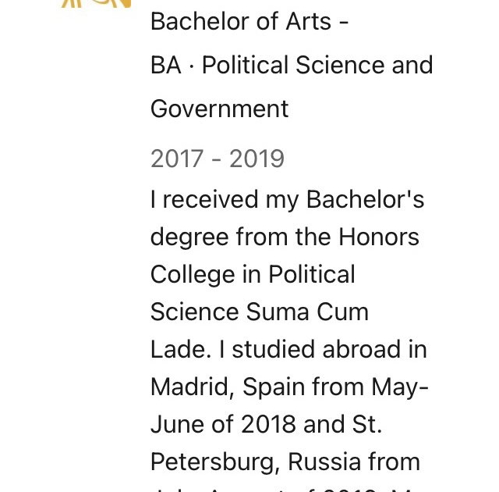Screen dimensions: 499x492
Task: Select the 'I received my Bachelor's' description line
Action: coord(288,200)
